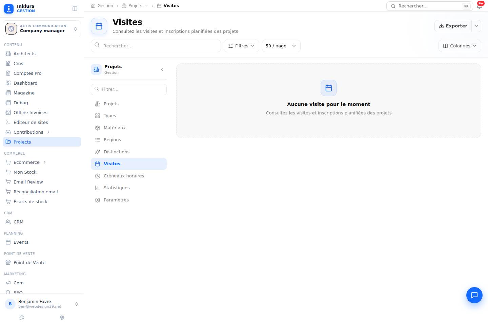Select Visites in the sub-navigation
488x325 pixels.
129,164
